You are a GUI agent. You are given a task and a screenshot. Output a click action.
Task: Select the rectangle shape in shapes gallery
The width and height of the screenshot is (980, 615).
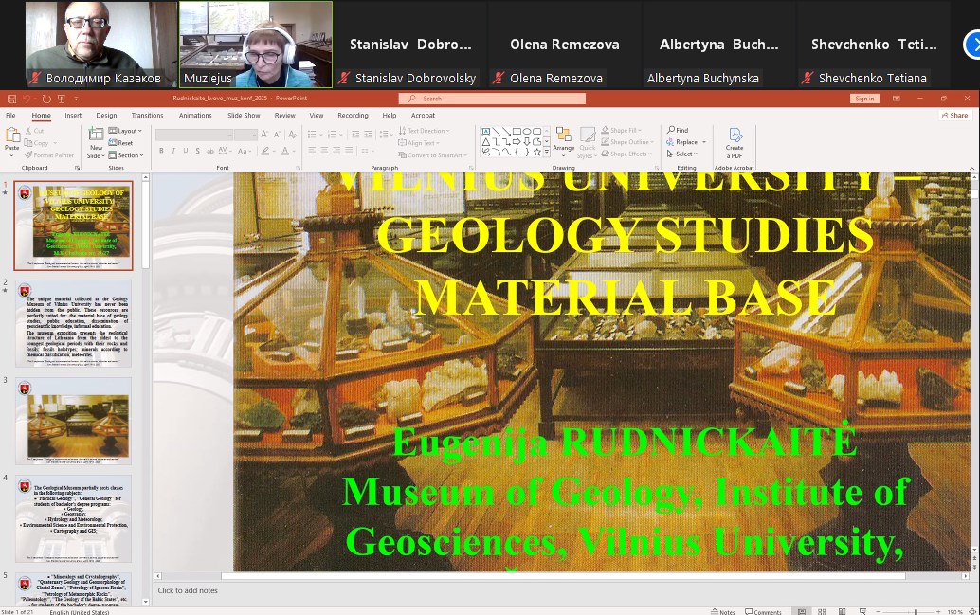pyautogui.click(x=517, y=132)
